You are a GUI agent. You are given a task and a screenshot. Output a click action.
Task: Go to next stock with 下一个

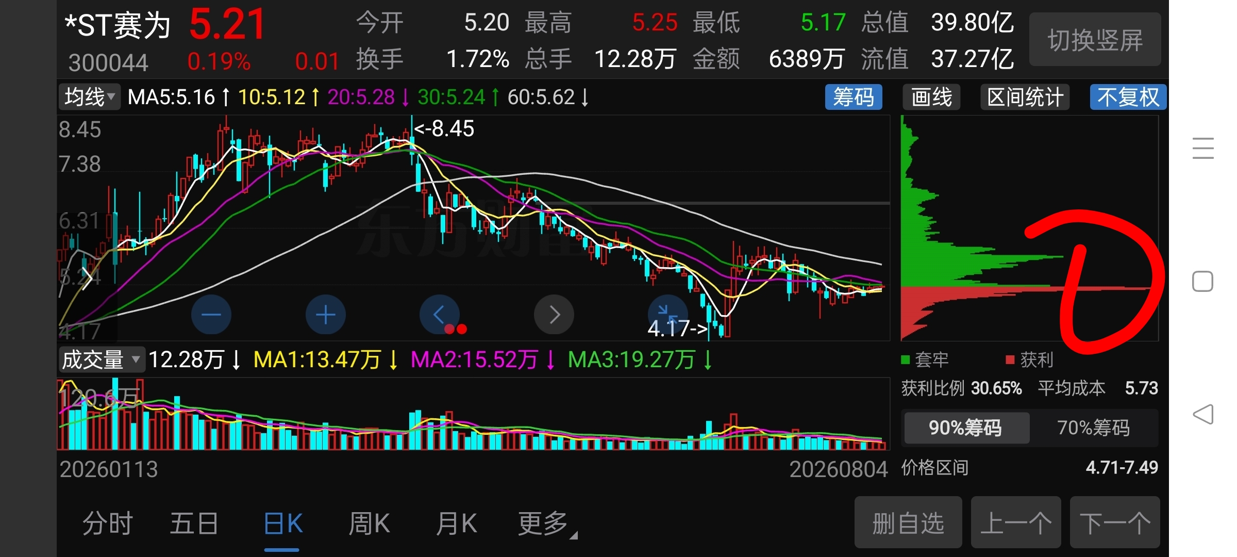point(1115,522)
